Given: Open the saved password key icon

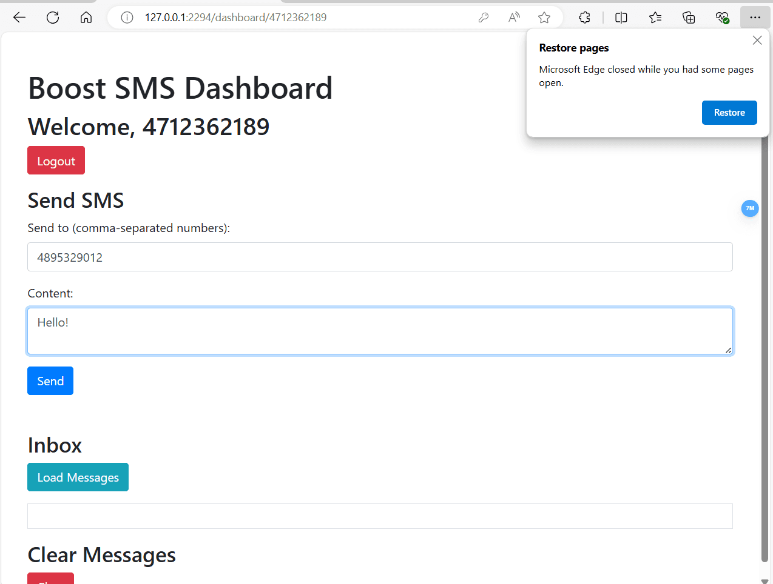Looking at the screenshot, I should tap(484, 18).
